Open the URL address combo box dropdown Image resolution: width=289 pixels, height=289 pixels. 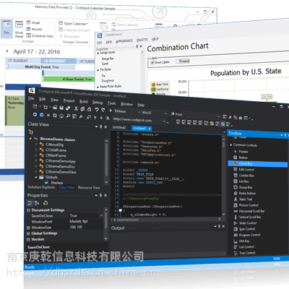pyautogui.click(x=165, y=121)
